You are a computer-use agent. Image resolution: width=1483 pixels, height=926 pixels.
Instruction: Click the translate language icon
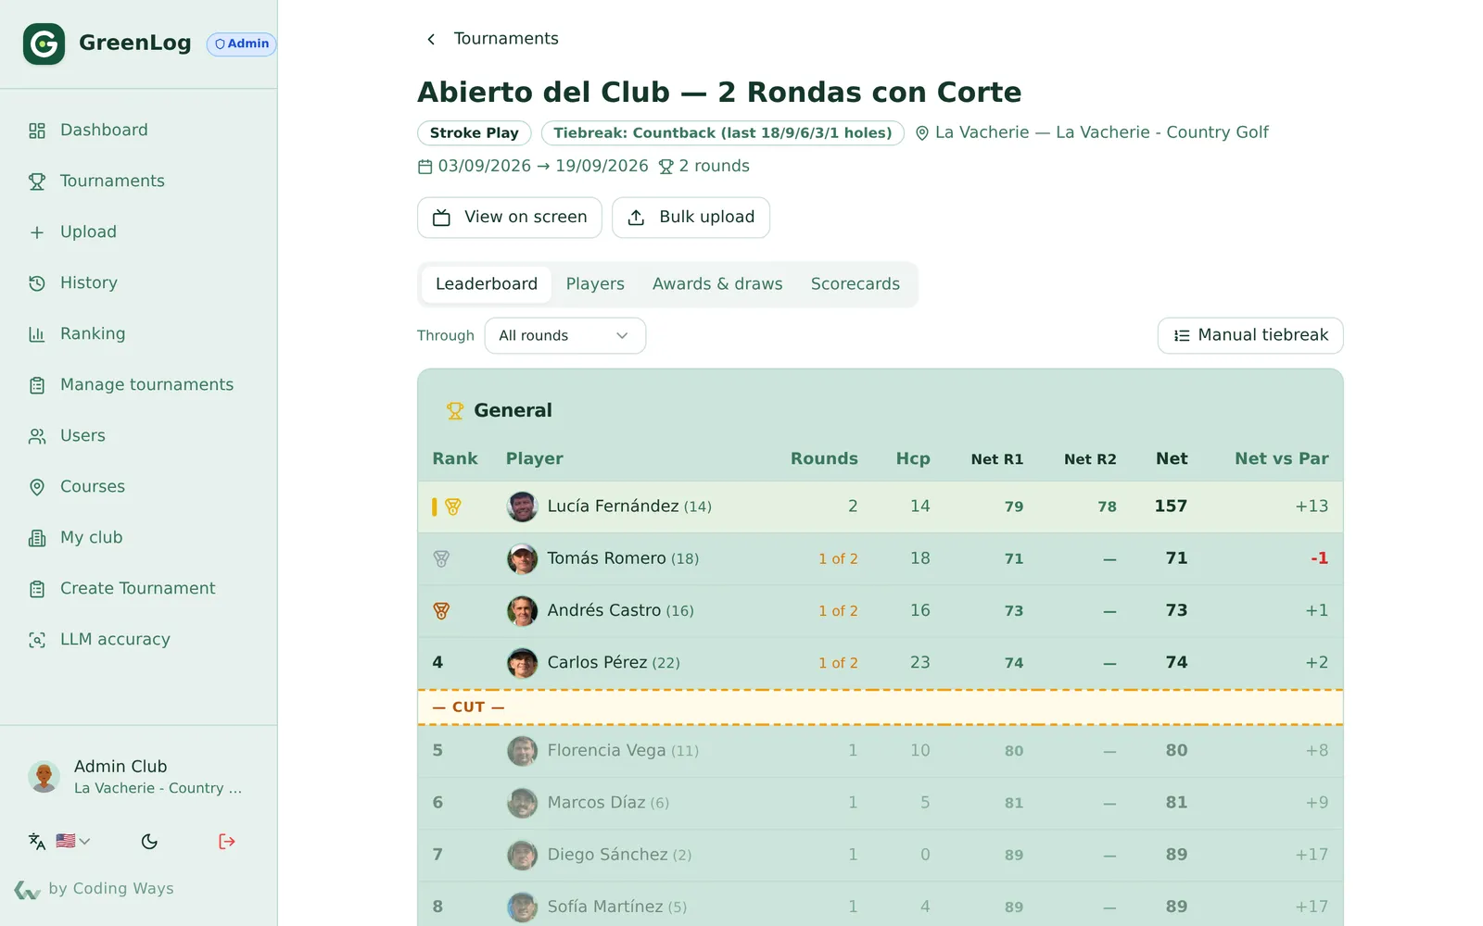click(x=37, y=841)
